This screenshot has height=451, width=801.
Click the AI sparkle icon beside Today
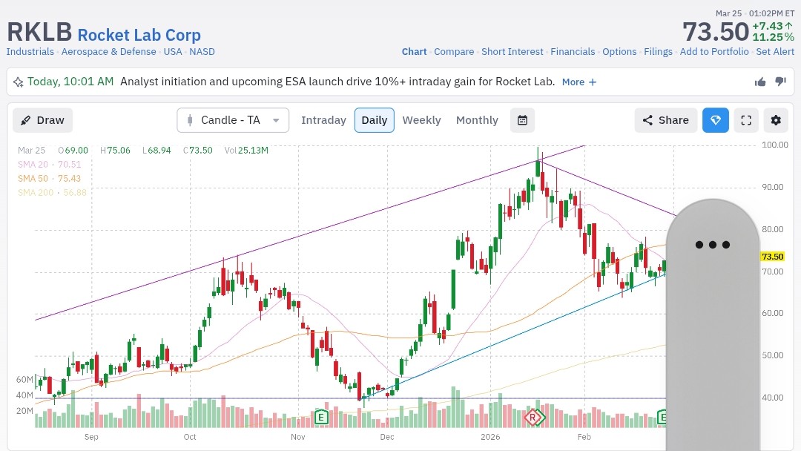[x=19, y=82]
